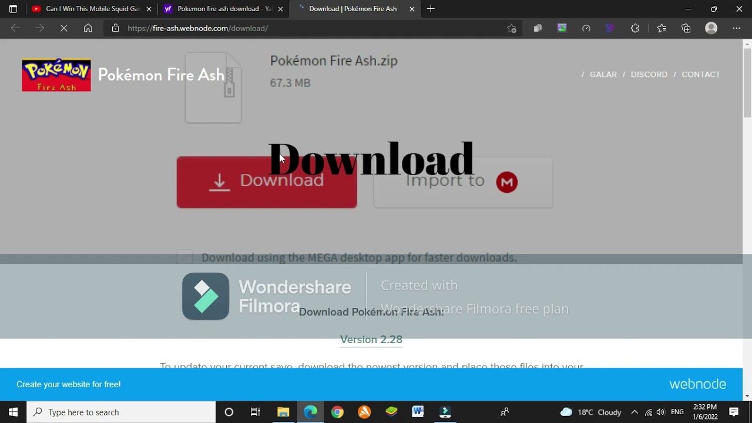
Task: Add this page to favorites
Action: (512, 28)
